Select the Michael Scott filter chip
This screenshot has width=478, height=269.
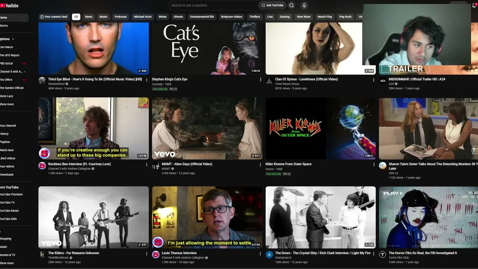(x=143, y=17)
